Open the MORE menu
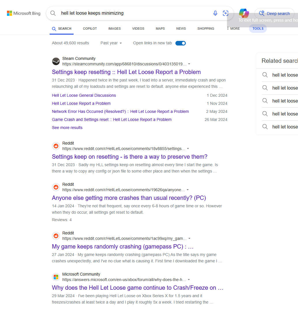 [x=233, y=29]
